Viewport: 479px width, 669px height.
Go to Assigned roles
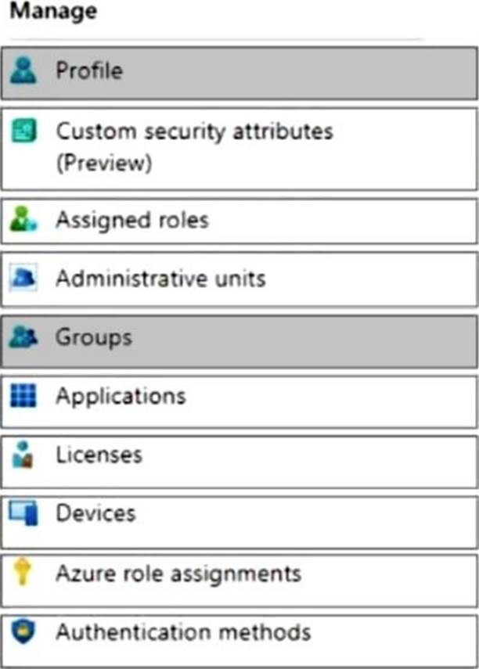[131, 221]
